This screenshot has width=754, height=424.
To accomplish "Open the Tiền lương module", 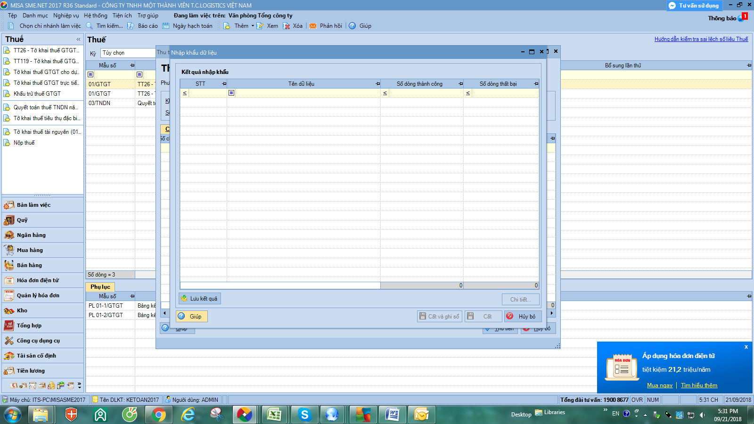I will point(42,371).
